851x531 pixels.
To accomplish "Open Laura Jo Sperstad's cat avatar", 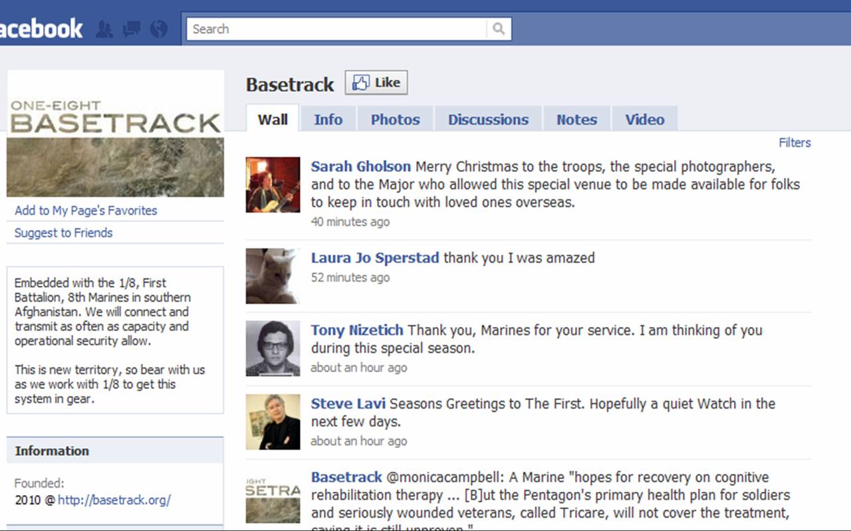I will 273,276.
